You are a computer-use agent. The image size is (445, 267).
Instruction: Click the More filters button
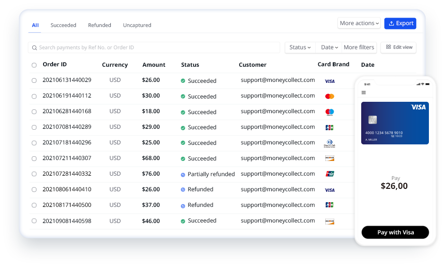[x=359, y=47]
